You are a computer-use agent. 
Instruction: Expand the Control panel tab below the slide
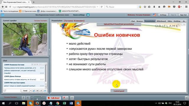[119, 91]
